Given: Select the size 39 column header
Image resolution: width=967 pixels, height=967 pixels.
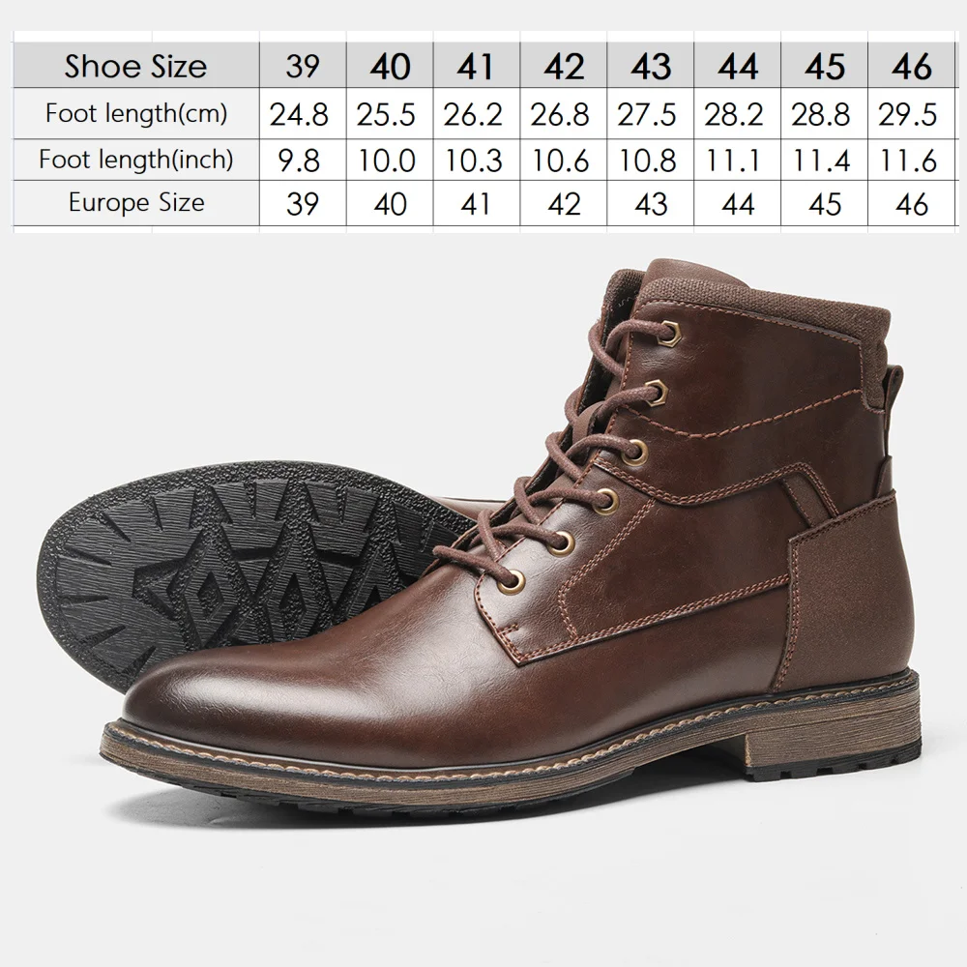Looking at the screenshot, I should tap(303, 66).
